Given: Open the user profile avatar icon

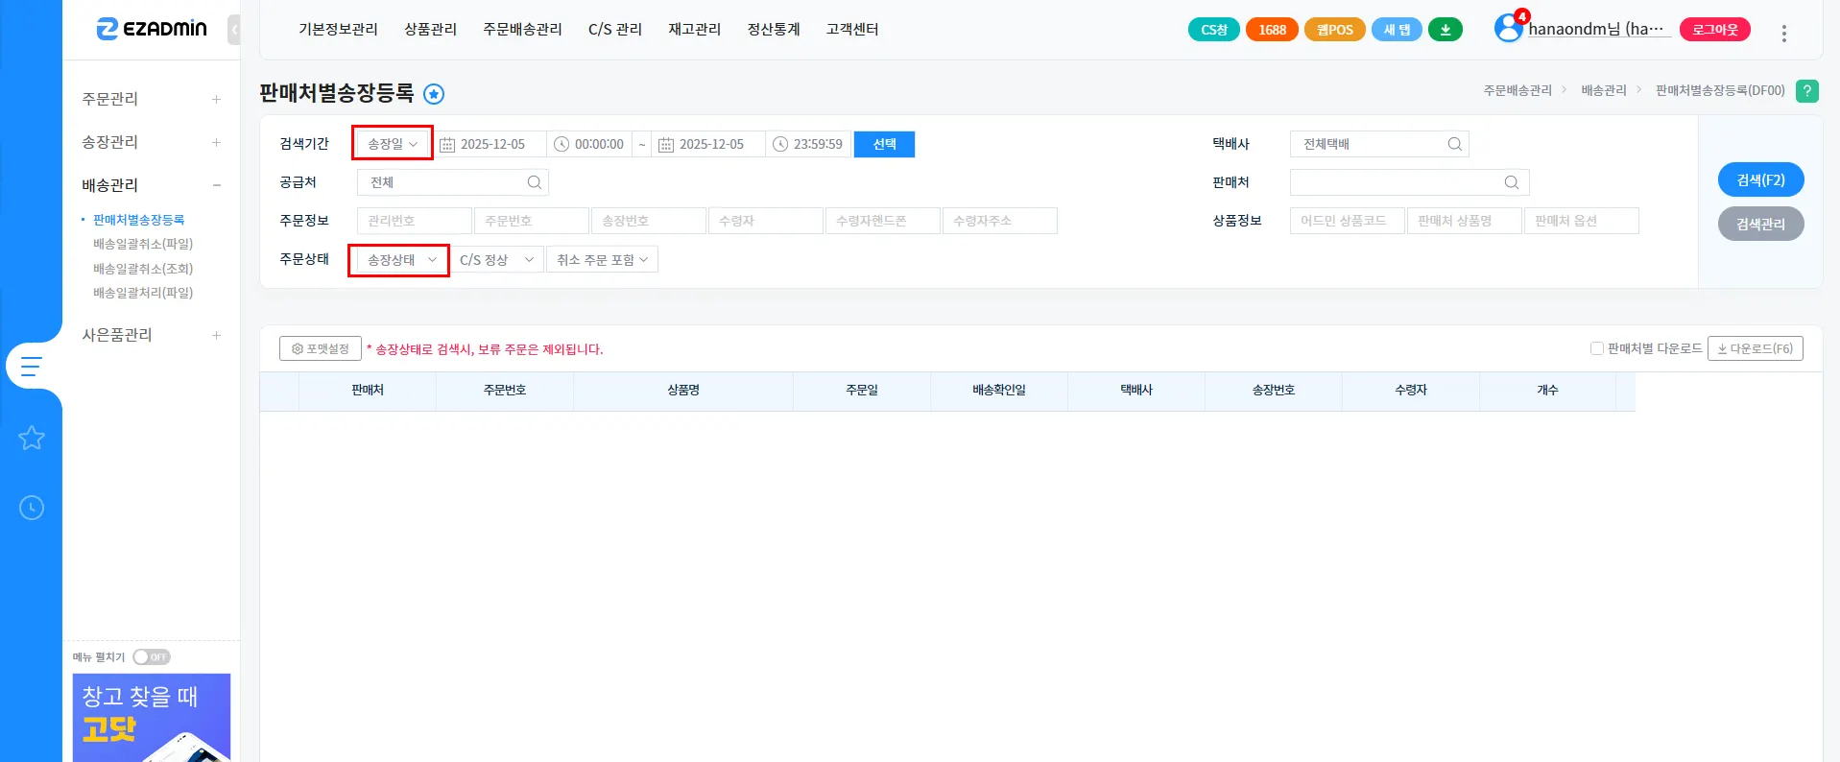Looking at the screenshot, I should [1508, 29].
